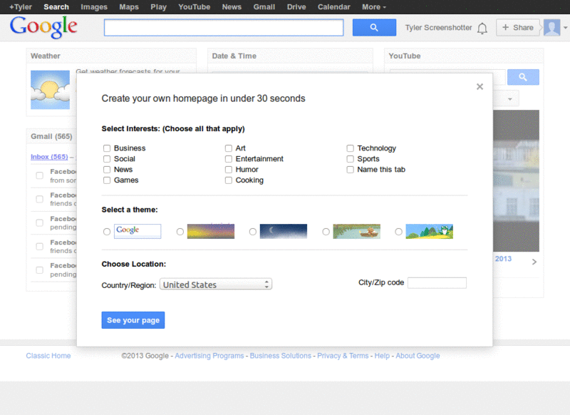Open notifications bell icon

pos(482,28)
